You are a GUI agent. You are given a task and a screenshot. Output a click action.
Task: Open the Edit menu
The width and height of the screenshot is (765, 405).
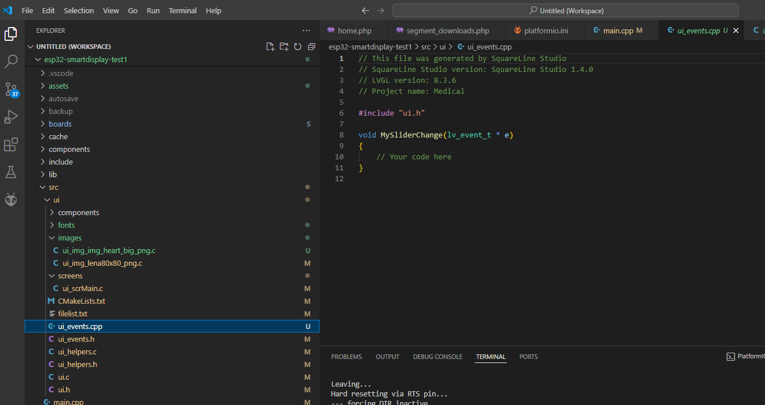48,10
